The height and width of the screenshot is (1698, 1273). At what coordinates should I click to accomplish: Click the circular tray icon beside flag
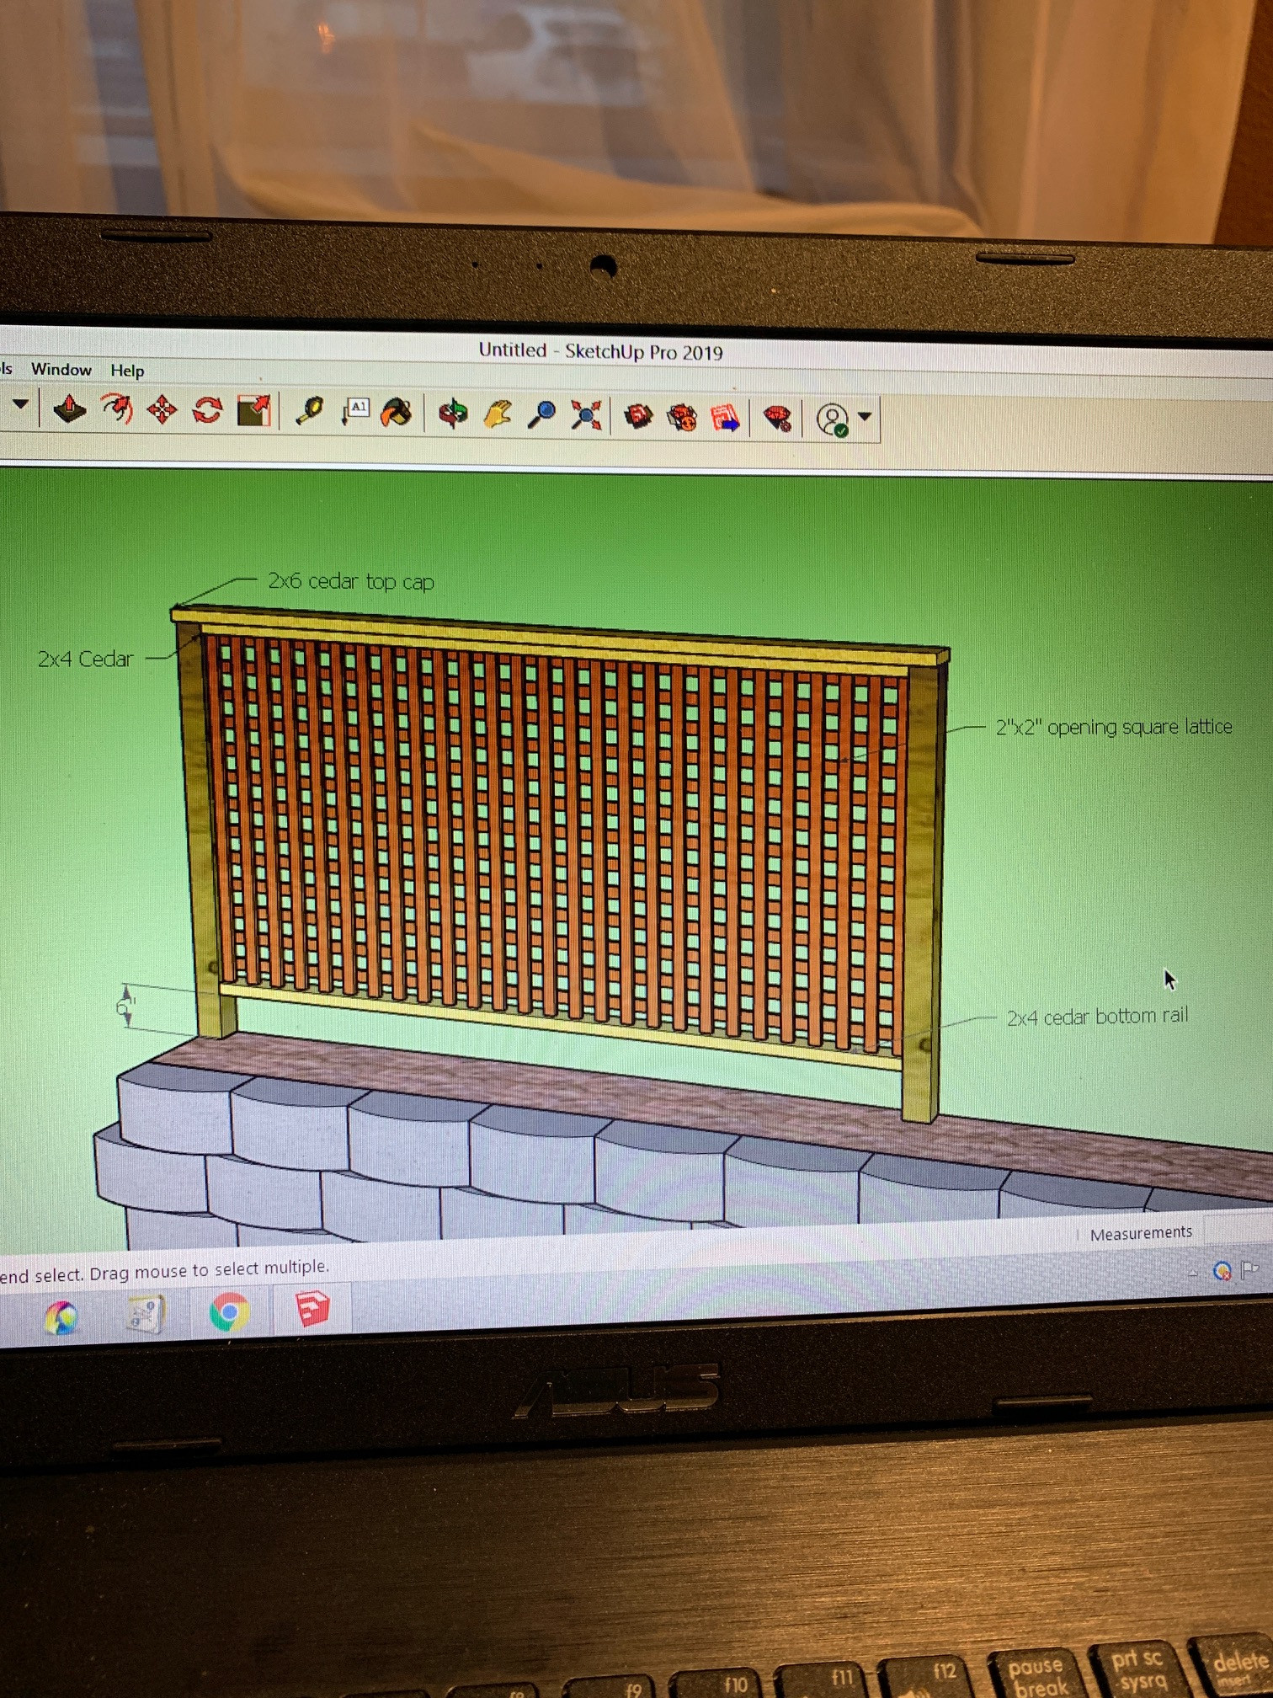(1222, 1270)
